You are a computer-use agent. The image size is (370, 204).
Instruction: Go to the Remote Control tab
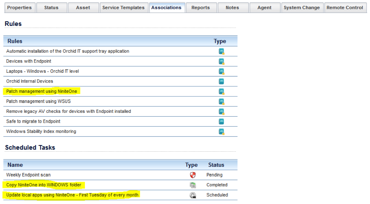(x=345, y=7)
